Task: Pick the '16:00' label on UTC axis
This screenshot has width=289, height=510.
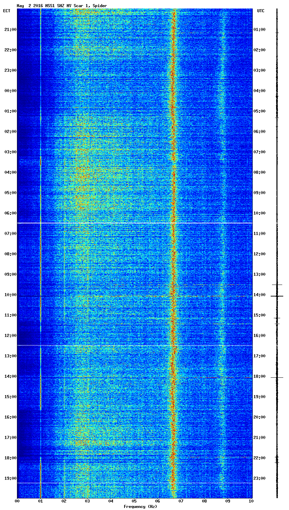Action: pyautogui.click(x=259, y=336)
